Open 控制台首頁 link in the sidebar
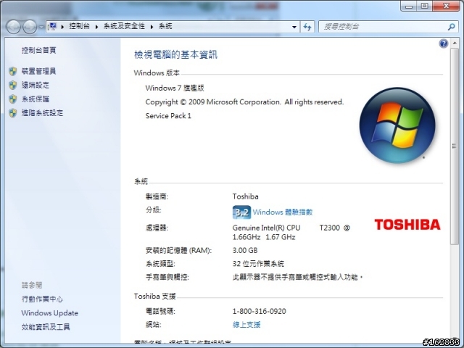The height and width of the screenshot is (348, 464). click(38, 50)
